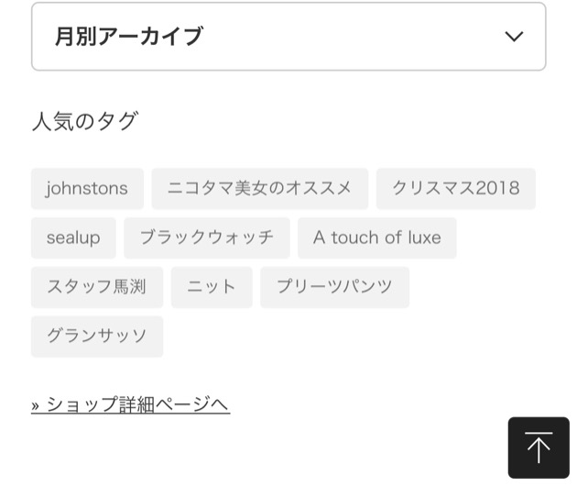Select the johnstons tag

point(87,189)
